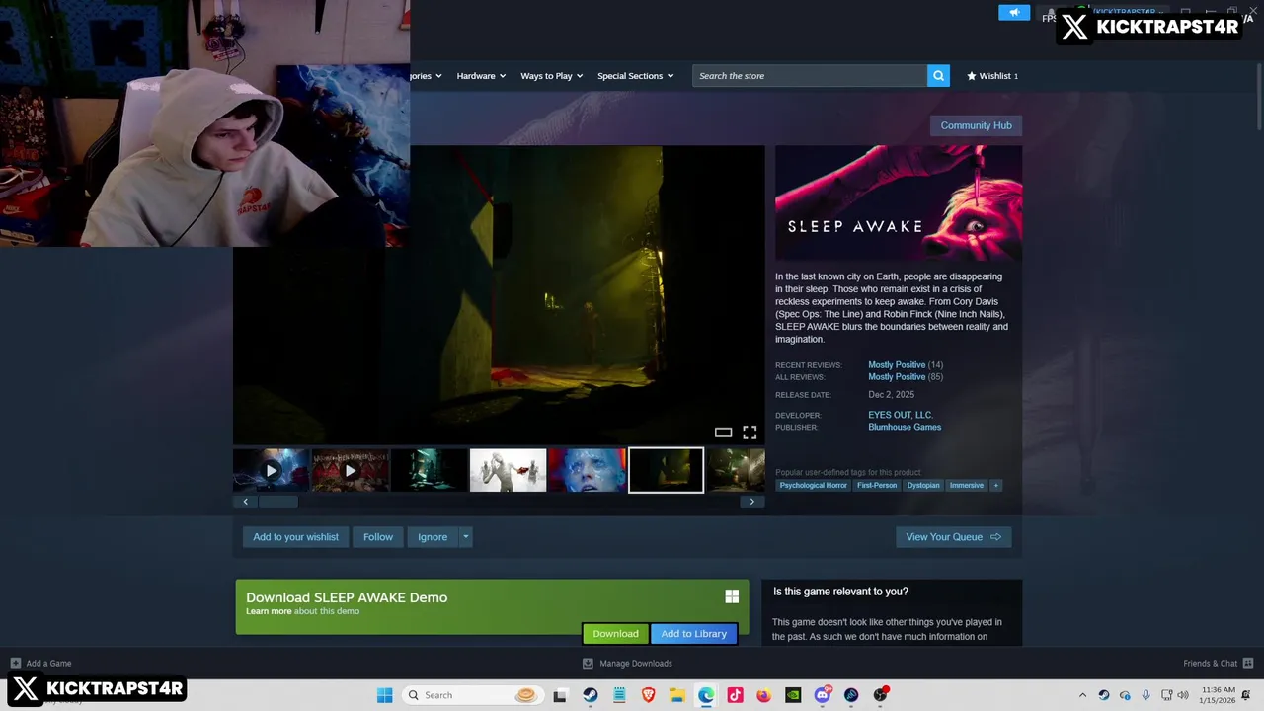Viewport: 1264px width, 711px height.
Task: Switch to Steam in the taskbar
Action: [x=590, y=695]
